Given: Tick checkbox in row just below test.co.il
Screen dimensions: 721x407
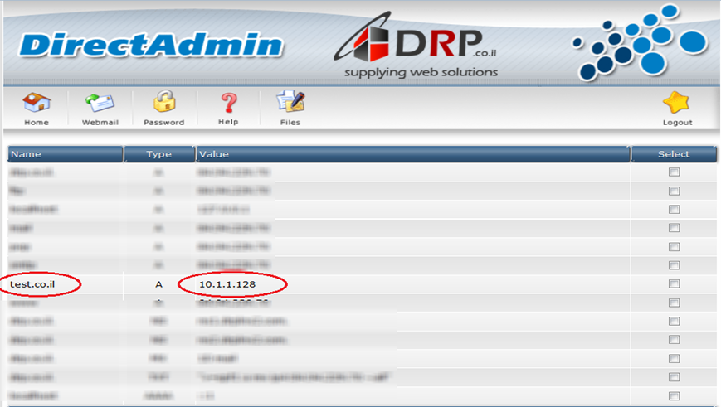Looking at the screenshot, I should coord(674,303).
